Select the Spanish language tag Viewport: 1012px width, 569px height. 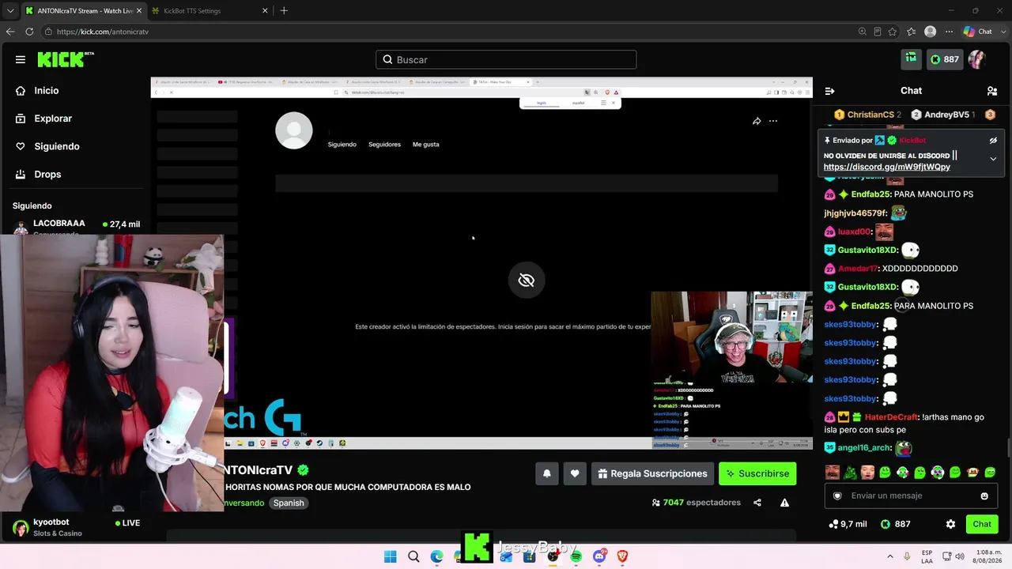coord(289,503)
